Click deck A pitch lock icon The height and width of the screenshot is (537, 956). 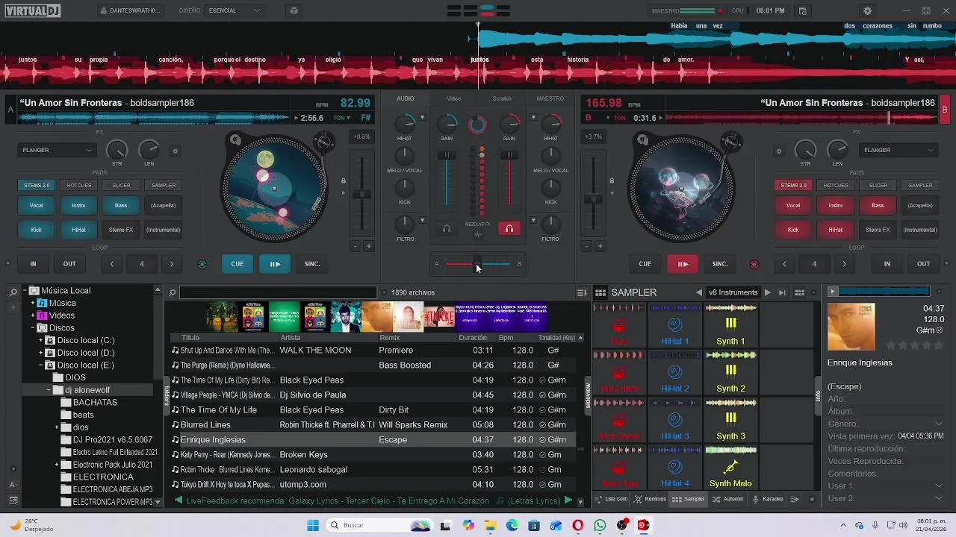click(344, 180)
